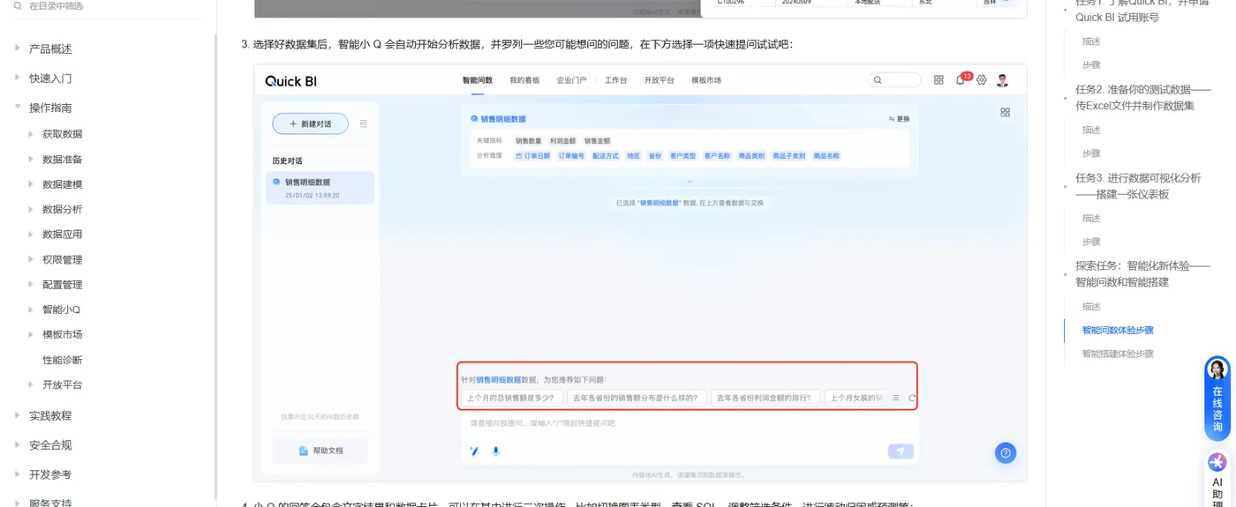
Task: Jump to 智能搭建体验步骤 in the page outline
Action: (x=1118, y=354)
